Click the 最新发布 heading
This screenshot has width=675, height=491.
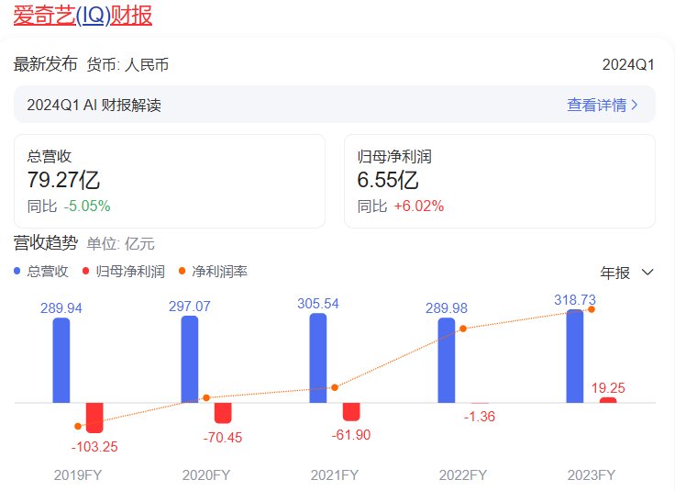(45, 64)
